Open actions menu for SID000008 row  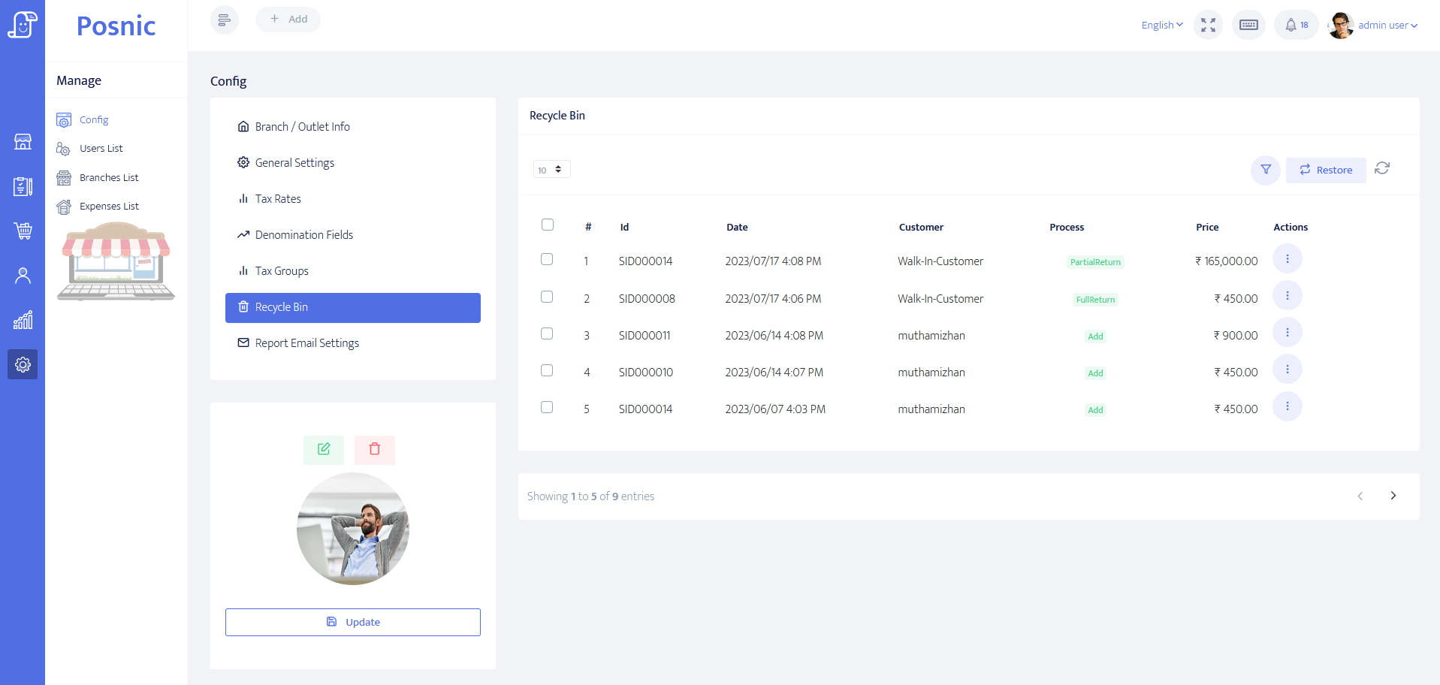point(1287,296)
